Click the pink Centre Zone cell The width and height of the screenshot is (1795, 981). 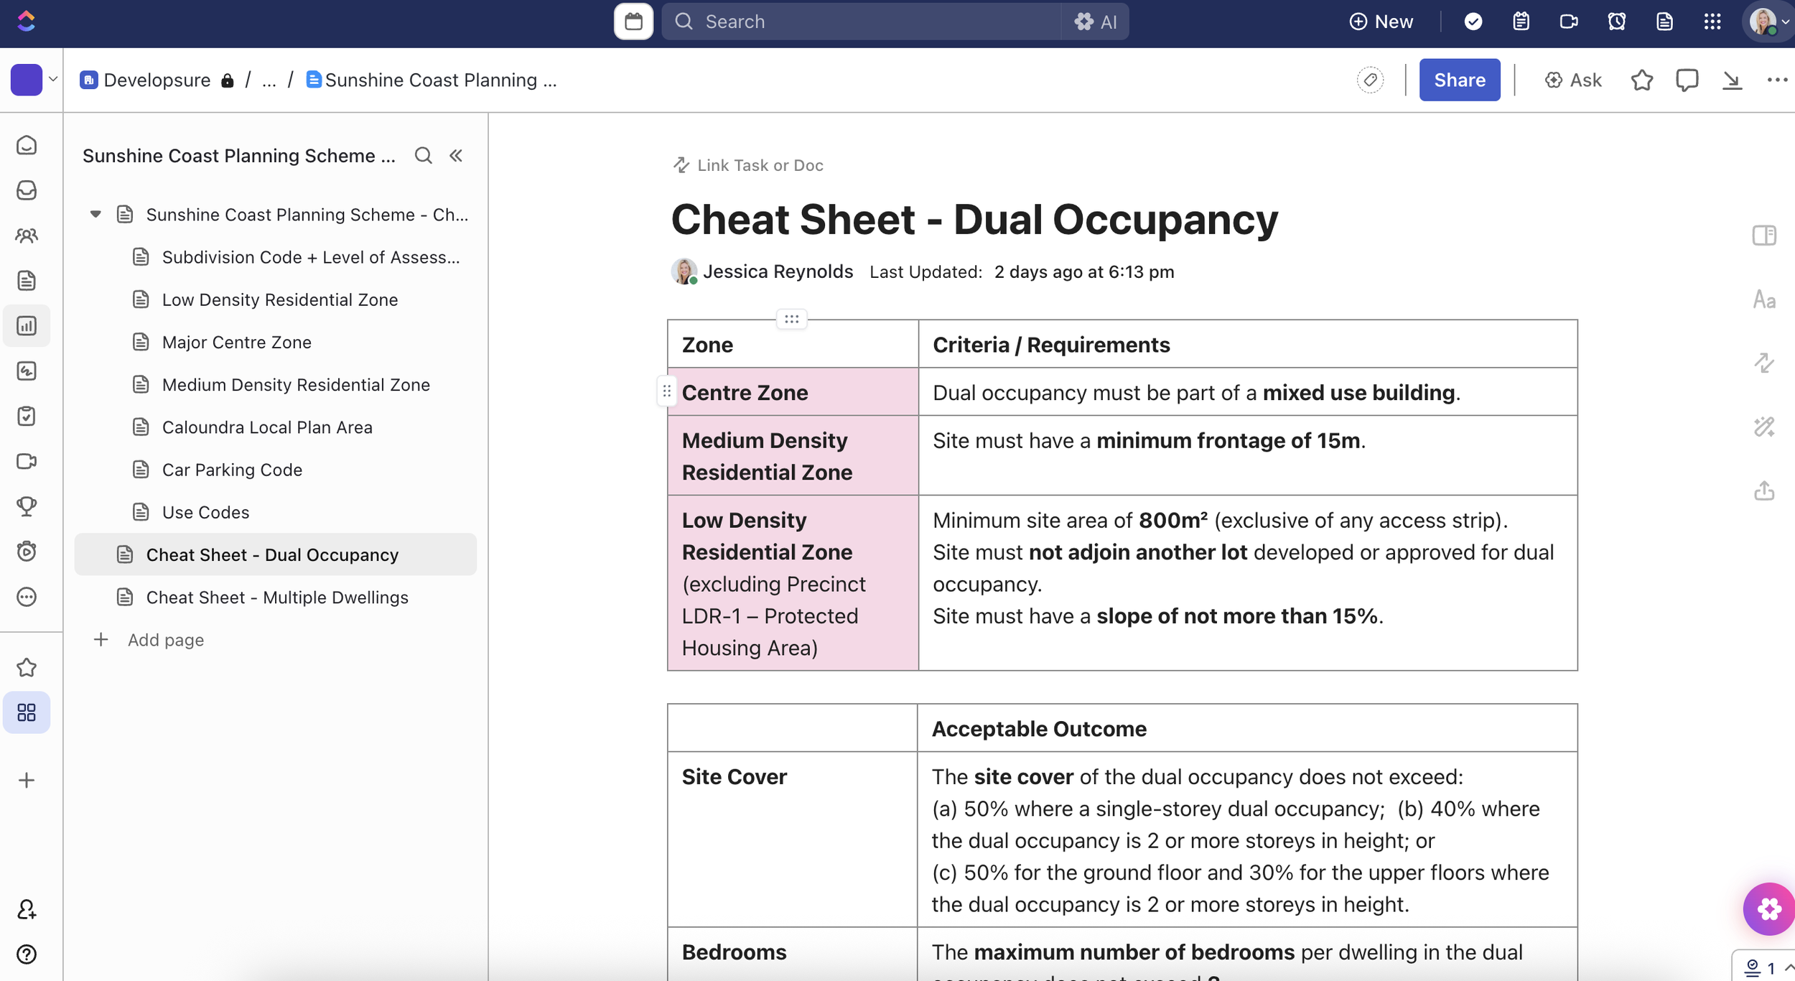(x=792, y=393)
